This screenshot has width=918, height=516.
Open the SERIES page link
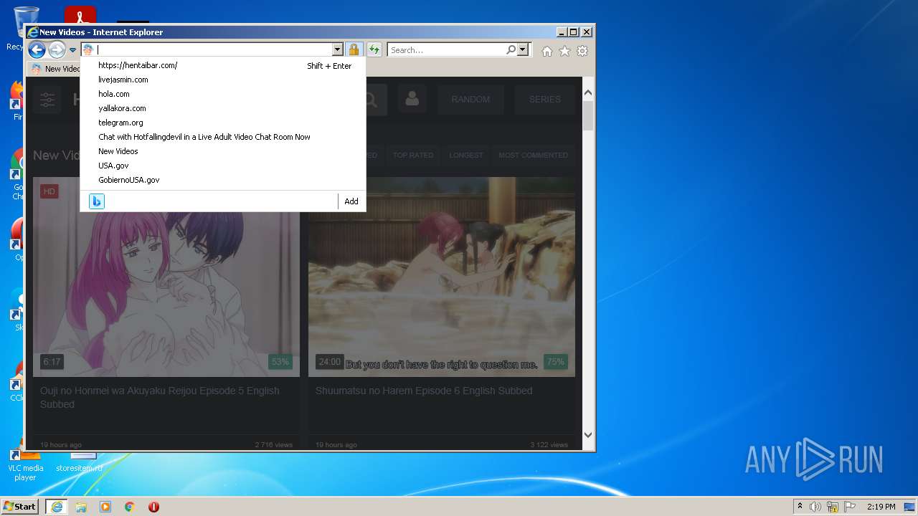click(x=545, y=100)
